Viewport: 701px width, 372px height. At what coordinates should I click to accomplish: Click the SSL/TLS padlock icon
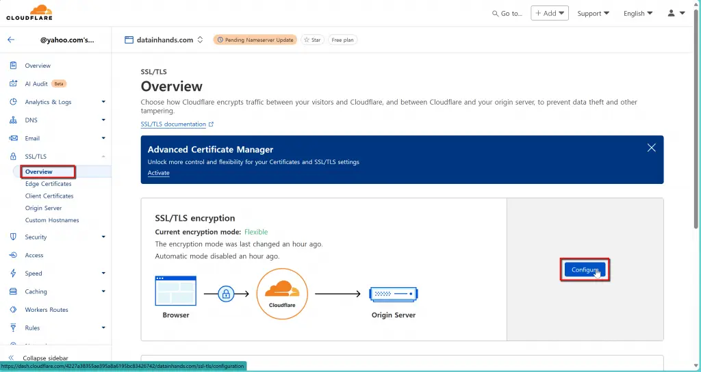pyautogui.click(x=14, y=157)
